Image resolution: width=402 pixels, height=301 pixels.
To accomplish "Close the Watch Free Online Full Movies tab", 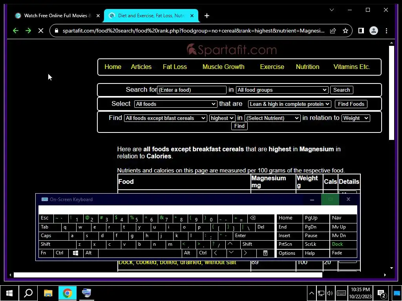I will click(x=98, y=16).
